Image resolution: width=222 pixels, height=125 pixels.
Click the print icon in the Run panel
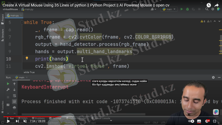[x=14, y=107]
